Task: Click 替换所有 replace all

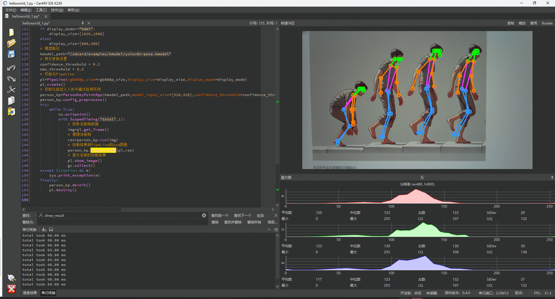Action: (254, 222)
